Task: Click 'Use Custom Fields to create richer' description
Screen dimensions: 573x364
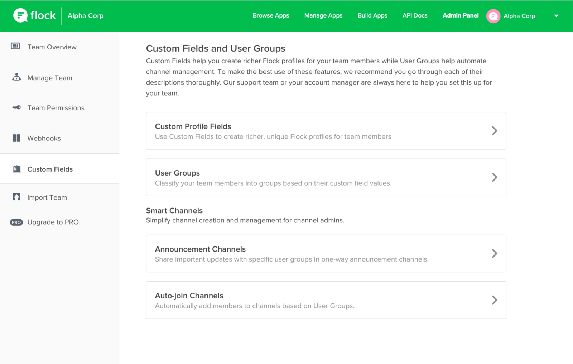Action: click(x=273, y=136)
